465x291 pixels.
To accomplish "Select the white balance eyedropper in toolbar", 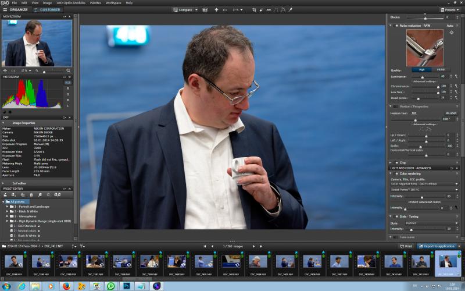I will [291, 10].
